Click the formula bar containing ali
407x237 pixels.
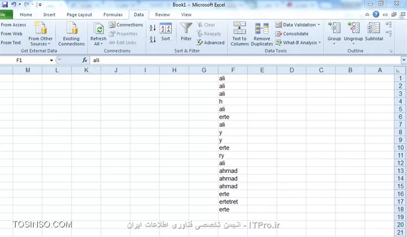pos(246,60)
